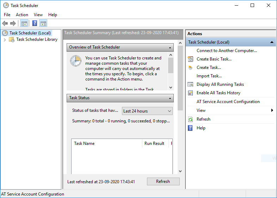The width and height of the screenshot is (277, 198).
Task: Click the Run Result column header
Action: 155,143
